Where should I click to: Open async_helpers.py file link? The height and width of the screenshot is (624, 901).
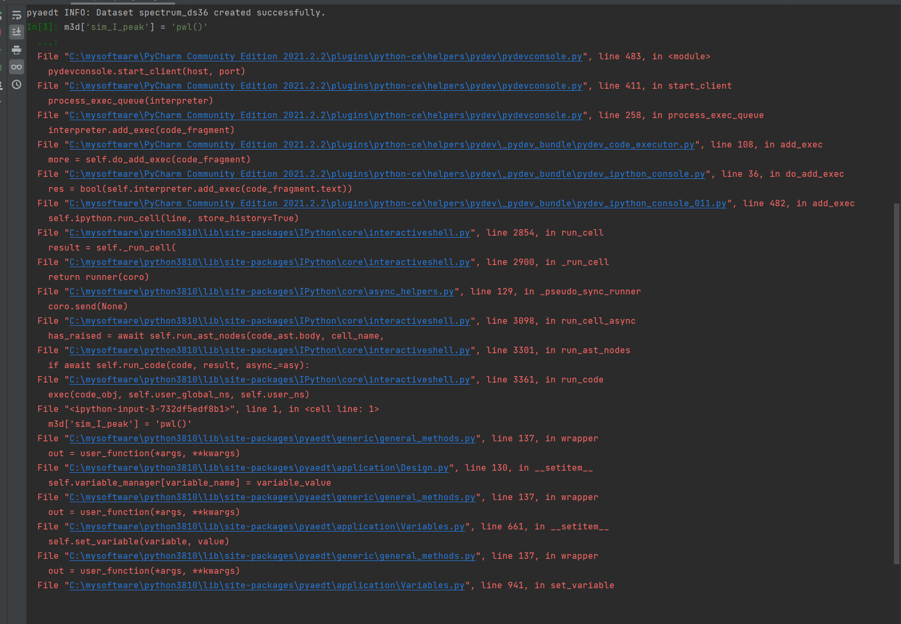261,292
